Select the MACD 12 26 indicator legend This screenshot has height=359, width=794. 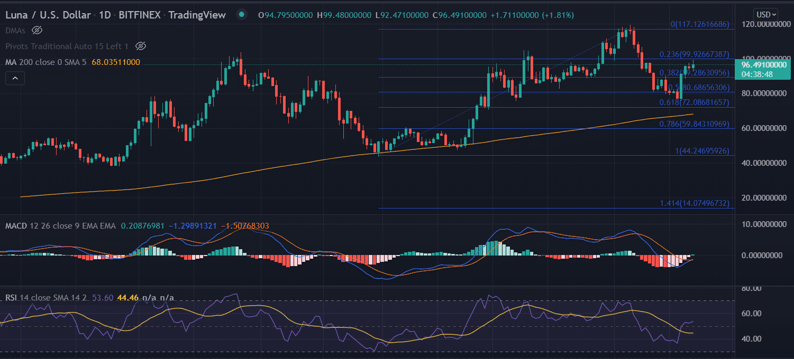point(60,226)
